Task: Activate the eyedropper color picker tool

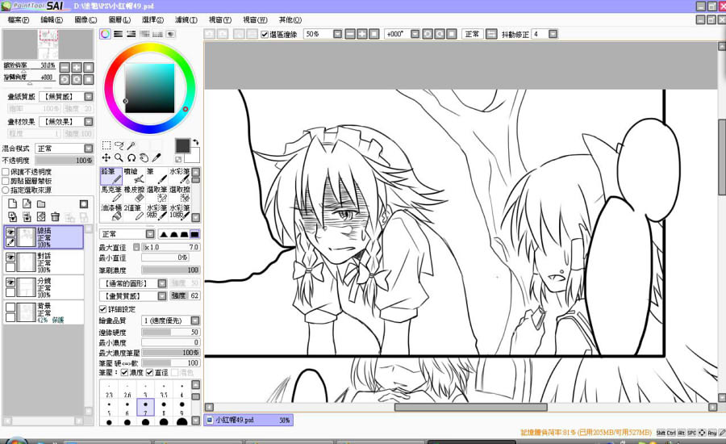Action: coord(157,158)
